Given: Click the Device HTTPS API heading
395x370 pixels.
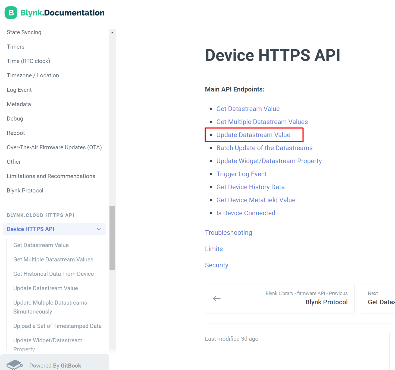Looking at the screenshot, I should pos(272,55).
